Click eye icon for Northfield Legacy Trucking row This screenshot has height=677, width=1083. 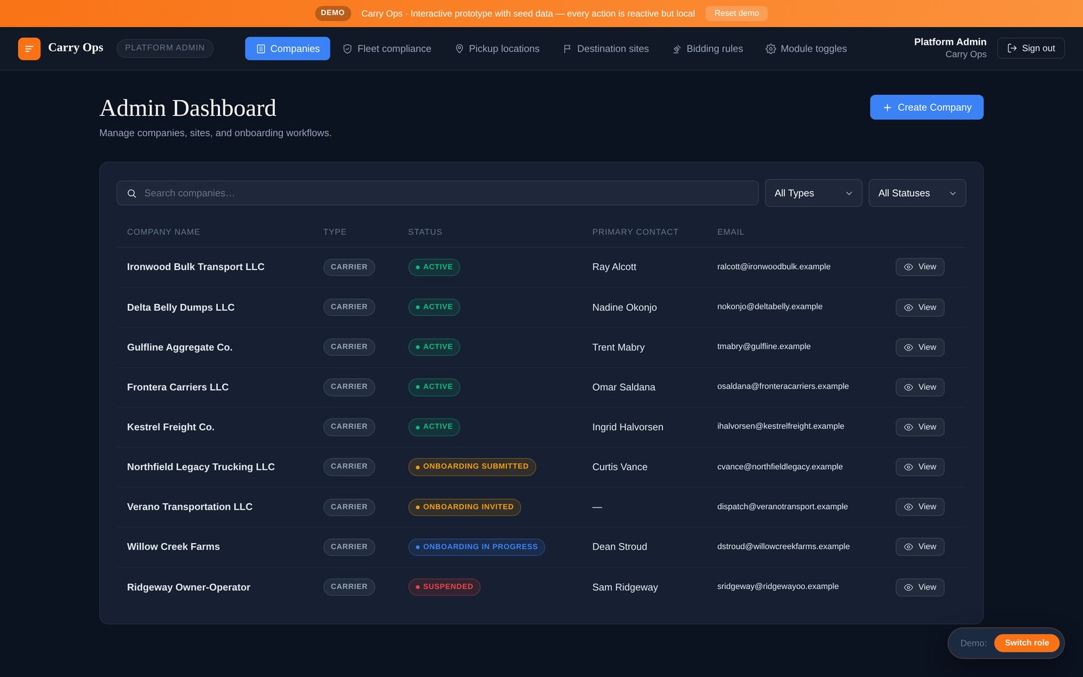tap(908, 468)
